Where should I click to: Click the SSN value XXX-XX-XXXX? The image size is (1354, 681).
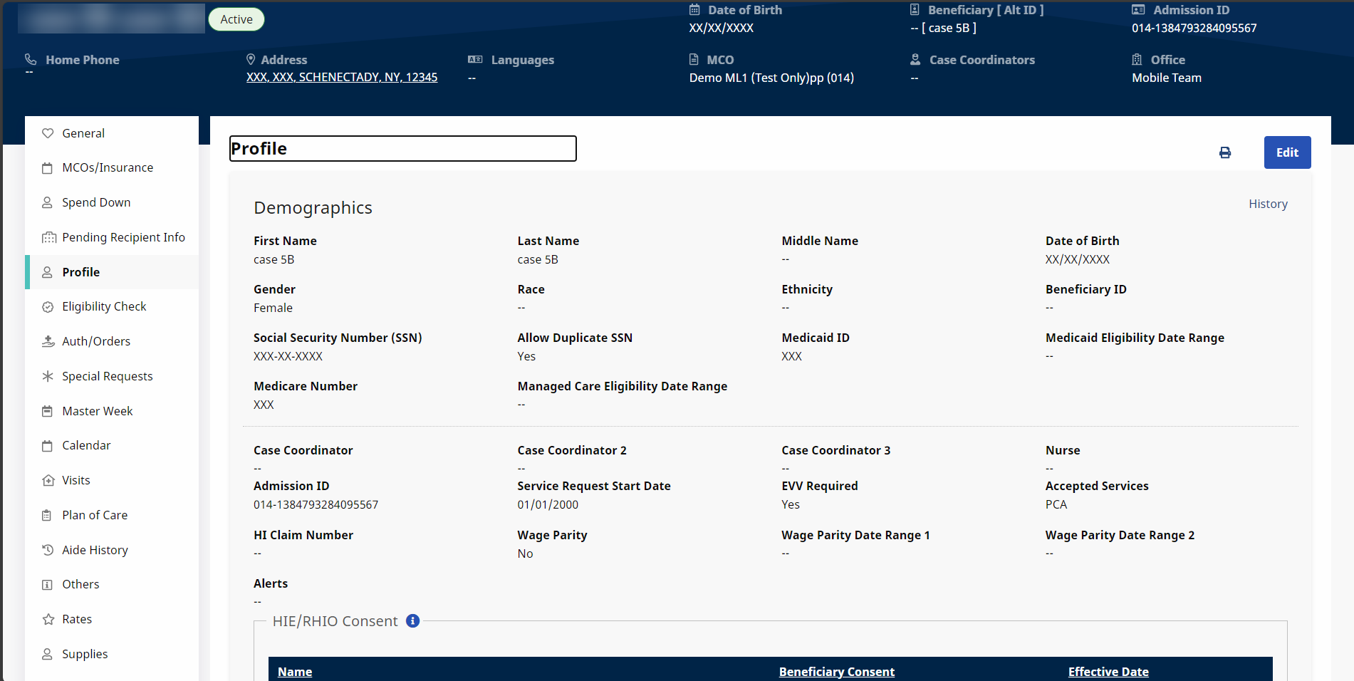[x=288, y=356]
